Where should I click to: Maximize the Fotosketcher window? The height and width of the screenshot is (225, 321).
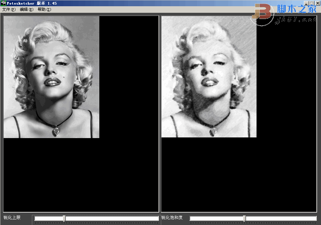(311, 3)
